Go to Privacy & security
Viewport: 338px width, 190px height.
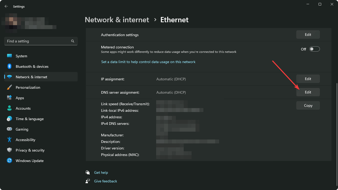(x=41, y=150)
